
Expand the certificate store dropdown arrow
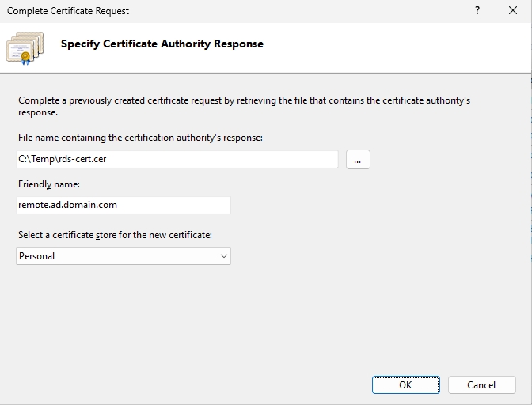pos(224,256)
